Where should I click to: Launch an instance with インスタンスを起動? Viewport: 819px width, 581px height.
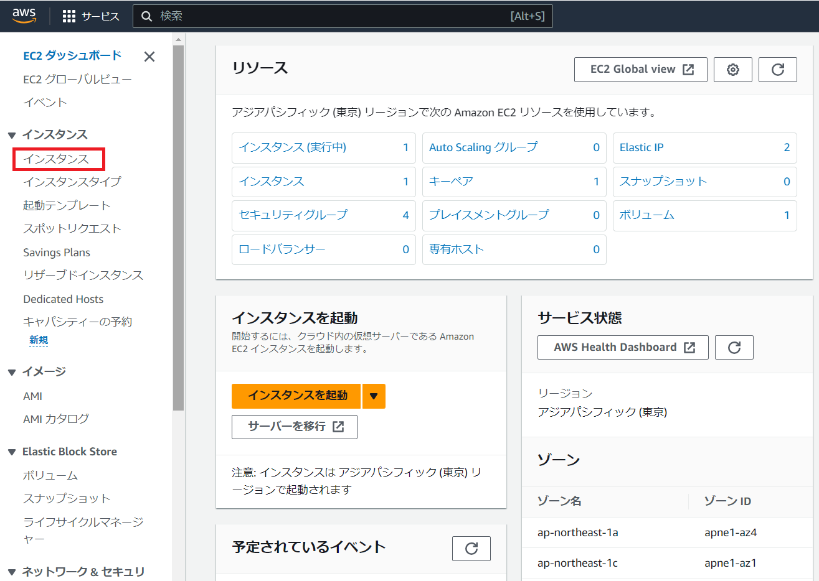coord(296,396)
